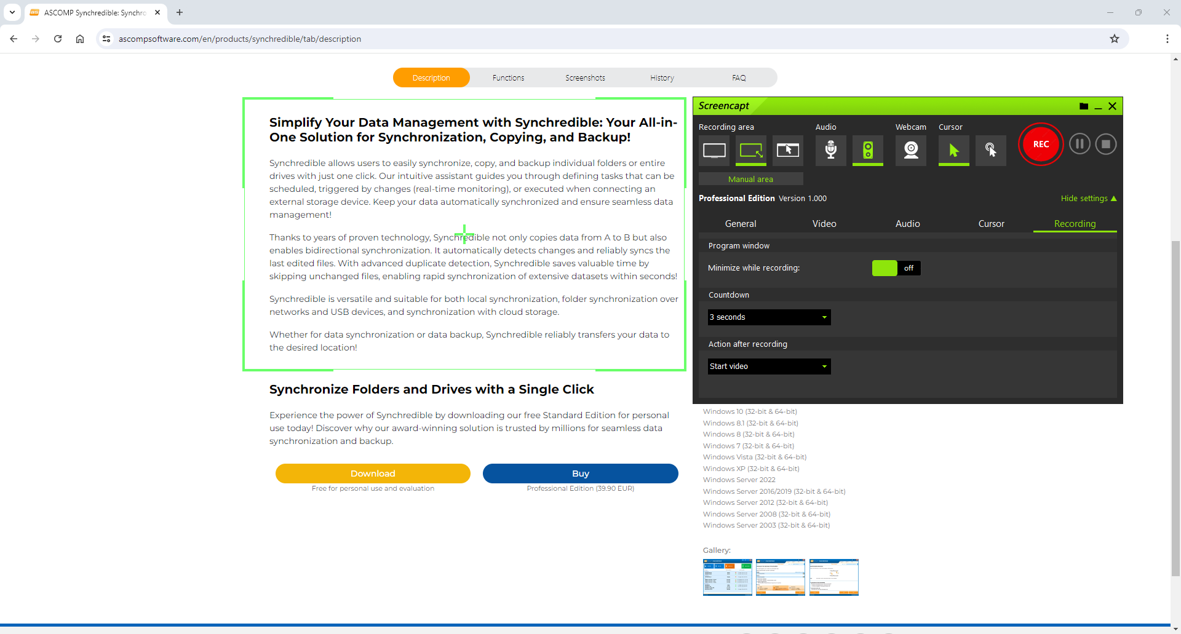The width and height of the screenshot is (1181, 634).
Task: Click 'Windows 10 (32-bit & 64-bit)' text
Action: point(750,411)
